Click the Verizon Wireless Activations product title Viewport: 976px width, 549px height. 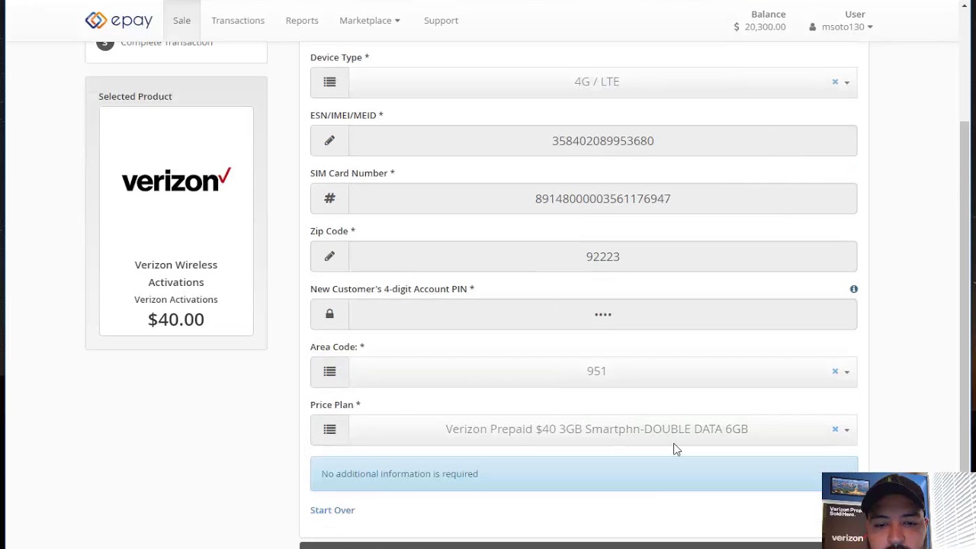176,273
